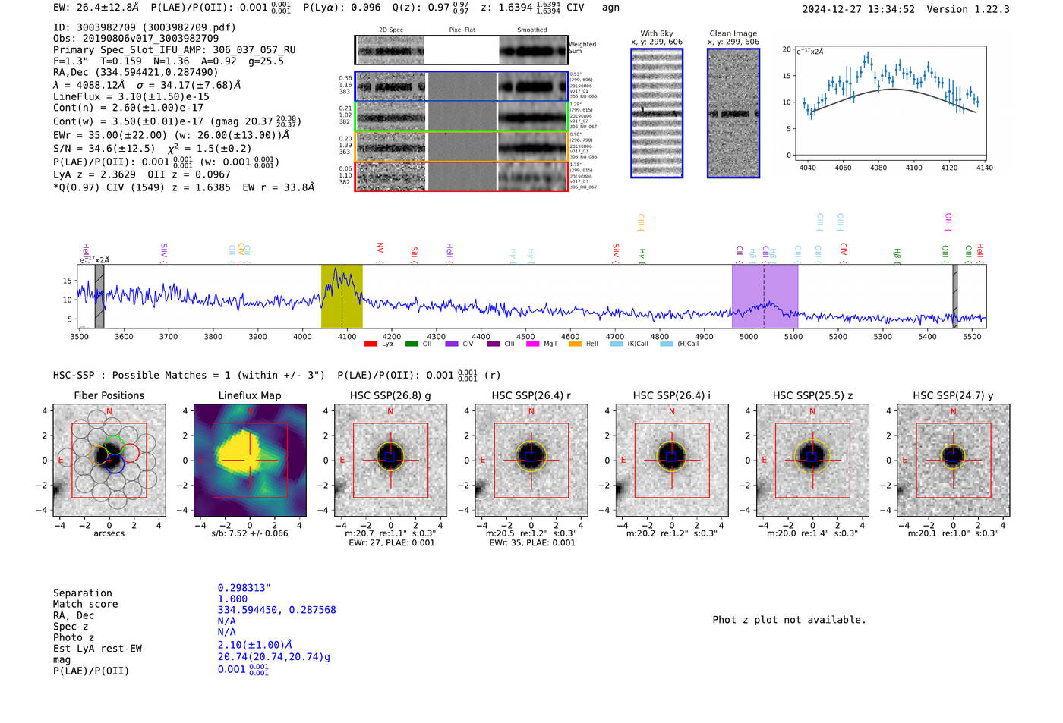Click the With Sky image panel
The width and height of the screenshot is (1063, 723).
click(x=657, y=113)
